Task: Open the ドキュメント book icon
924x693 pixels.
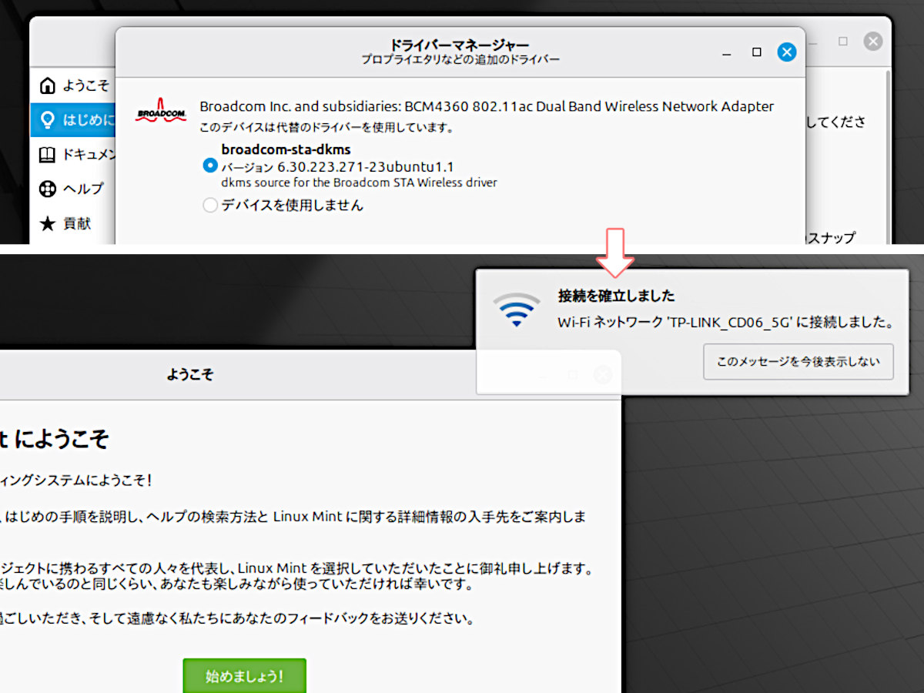Action: click(x=48, y=155)
